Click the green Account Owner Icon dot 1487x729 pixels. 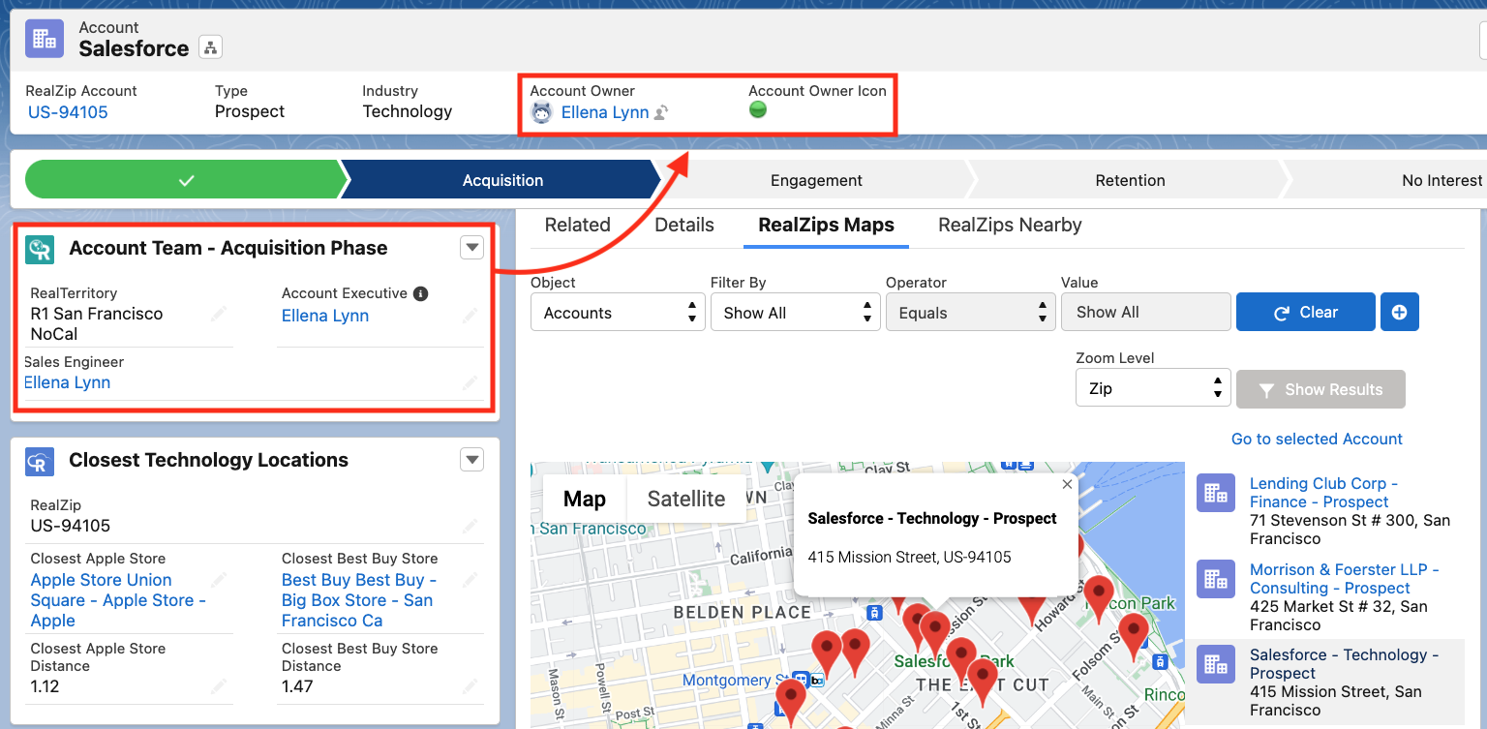pyautogui.click(x=758, y=109)
